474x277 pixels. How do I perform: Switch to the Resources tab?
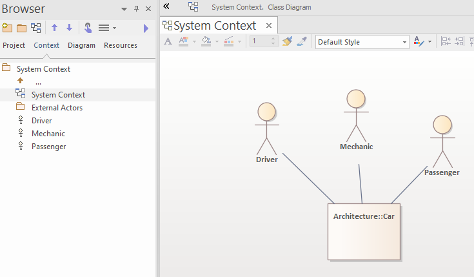coord(121,45)
